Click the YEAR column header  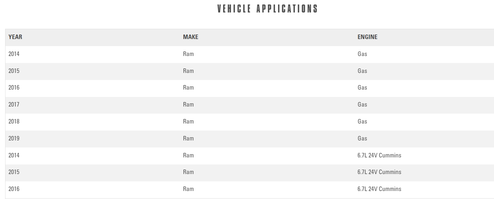click(15, 37)
